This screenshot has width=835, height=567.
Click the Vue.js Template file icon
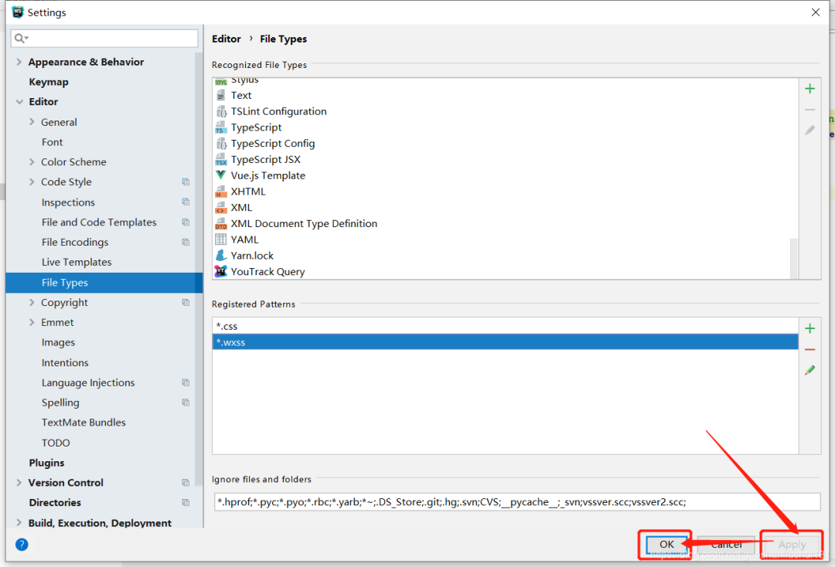[x=220, y=175]
